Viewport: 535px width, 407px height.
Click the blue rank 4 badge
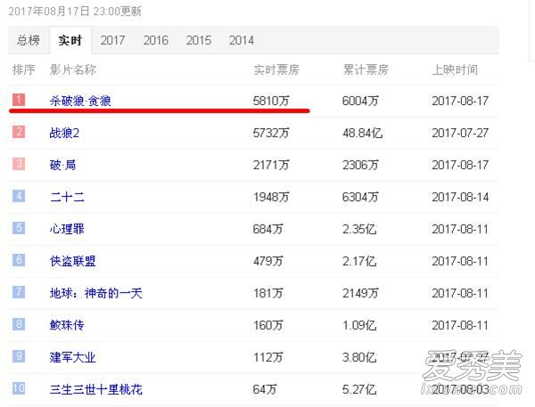coord(20,196)
